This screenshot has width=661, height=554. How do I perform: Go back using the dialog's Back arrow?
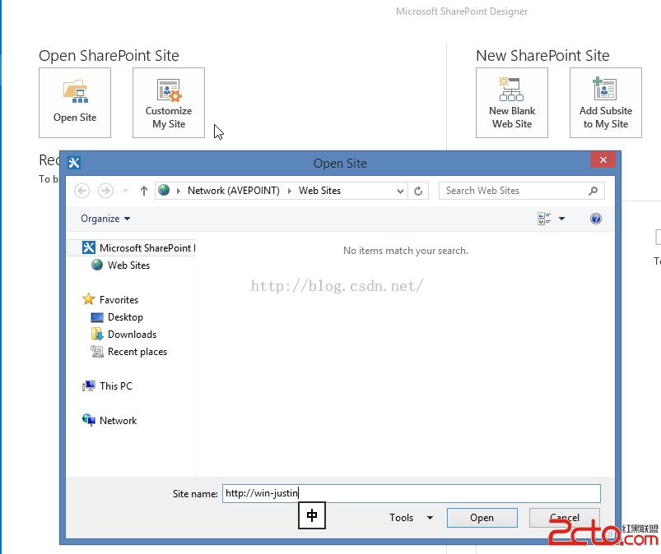coord(81,191)
